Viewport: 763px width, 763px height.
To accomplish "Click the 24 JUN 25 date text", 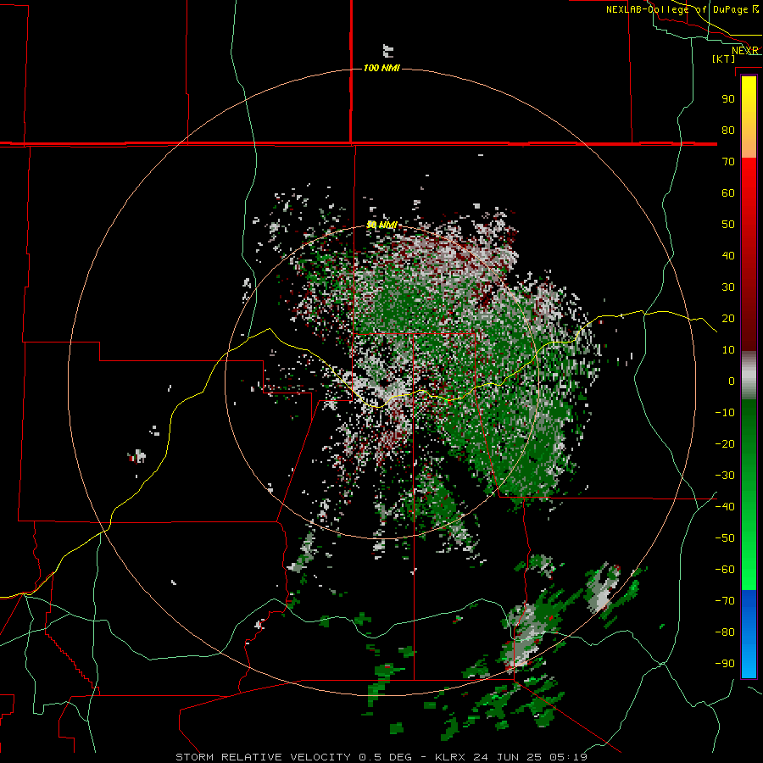I will tap(508, 757).
